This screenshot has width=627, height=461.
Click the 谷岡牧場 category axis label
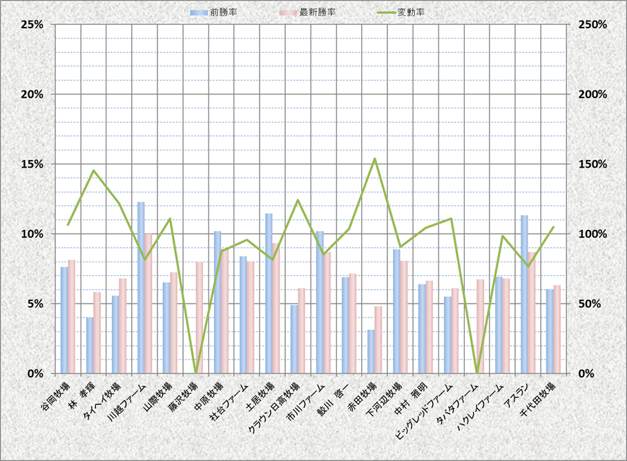point(56,394)
